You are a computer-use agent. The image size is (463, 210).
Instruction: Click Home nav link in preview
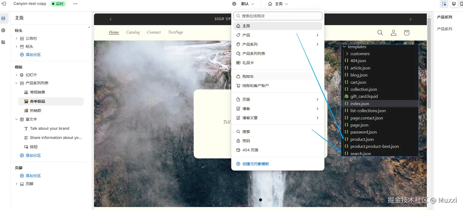(114, 32)
